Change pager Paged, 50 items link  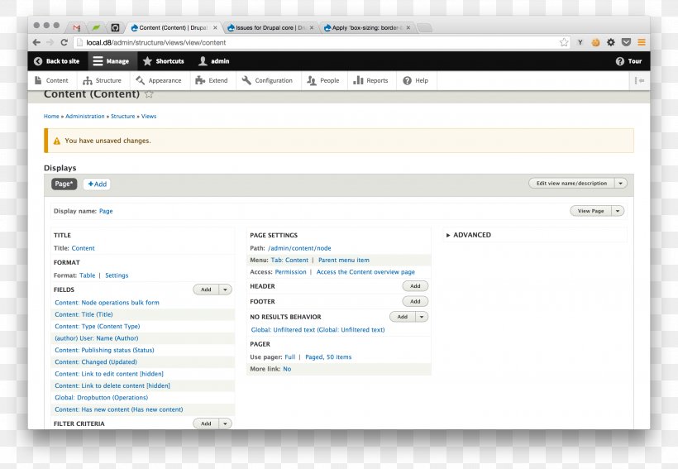pos(328,357)
